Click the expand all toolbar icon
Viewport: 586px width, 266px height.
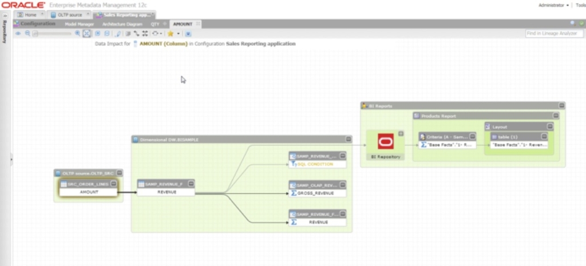click(97, 34)
